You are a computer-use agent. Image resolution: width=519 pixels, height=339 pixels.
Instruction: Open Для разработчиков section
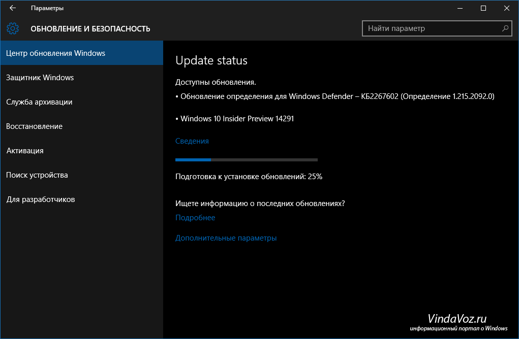(82, 199)
